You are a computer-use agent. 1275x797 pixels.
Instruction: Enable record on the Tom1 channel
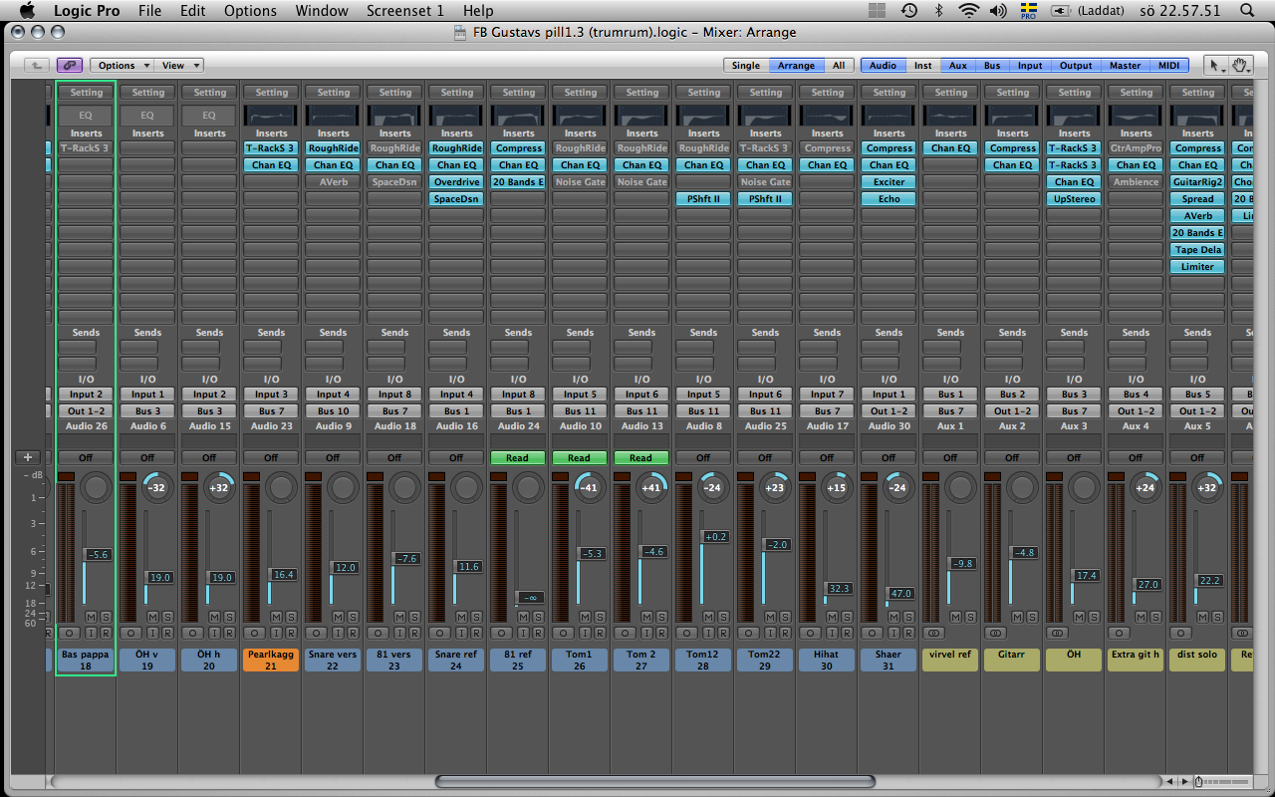[x=599, y=633]
